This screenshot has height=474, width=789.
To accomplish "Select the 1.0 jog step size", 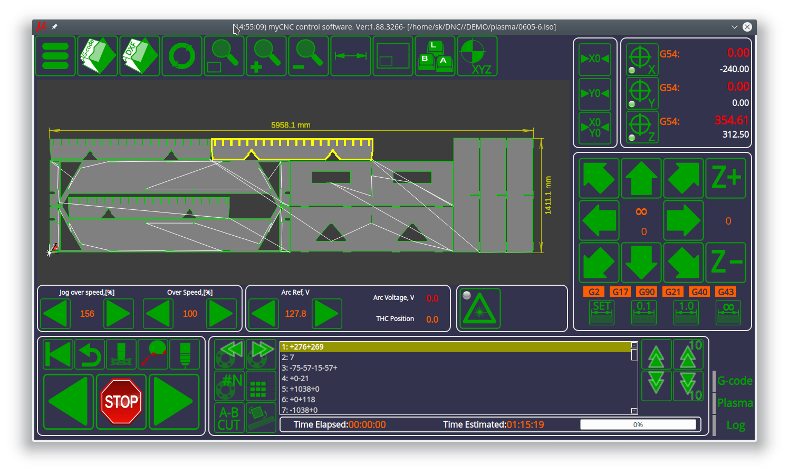I will coord(686,312).
